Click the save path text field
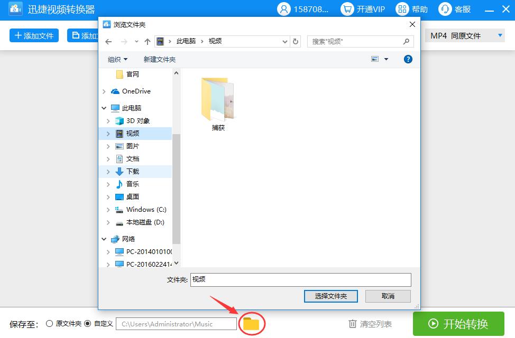This screenshot has height=338, width=515. (x=177, y=324)
